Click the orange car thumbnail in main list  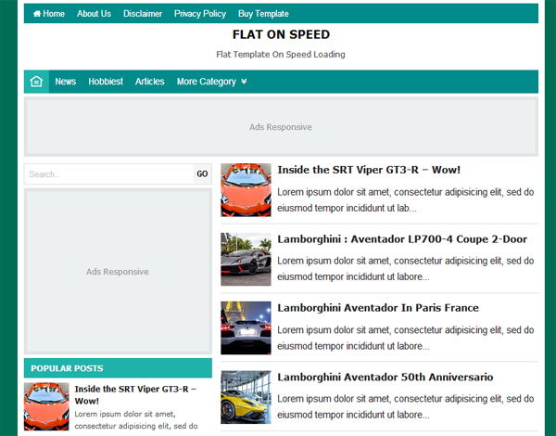(x=246, y=190)
